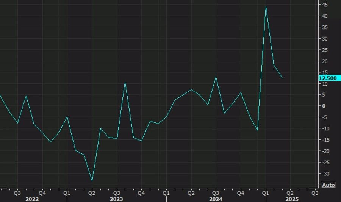Click the leftmost Q3 axis label
This screenshot has width=341, height=202.
pyautogui.click(x=17, y=193)
